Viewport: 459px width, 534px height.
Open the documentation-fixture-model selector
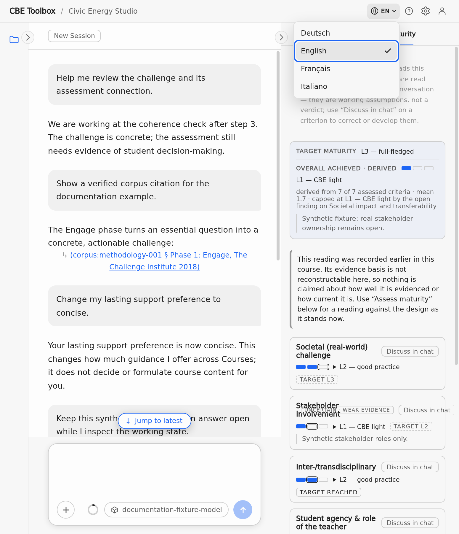click(x=166, y=510)
